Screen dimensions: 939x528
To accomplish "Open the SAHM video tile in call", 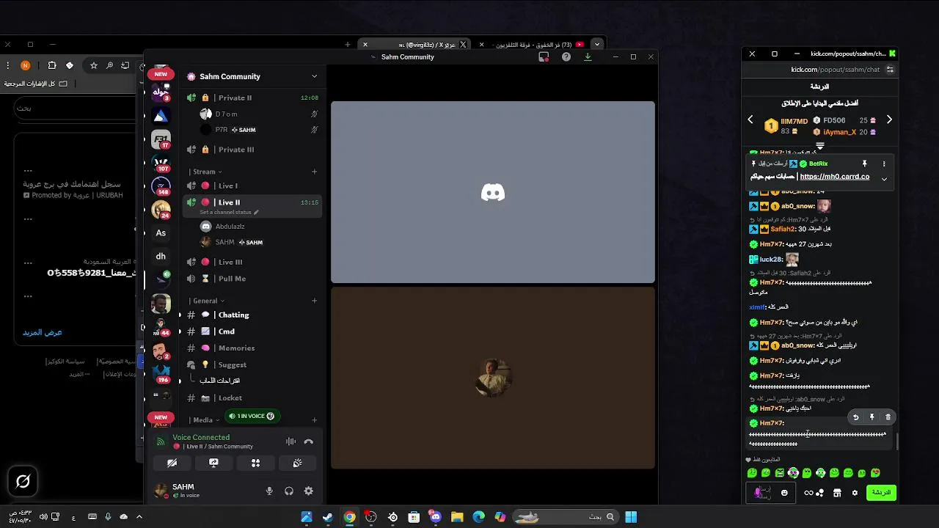I will [493, 378].
